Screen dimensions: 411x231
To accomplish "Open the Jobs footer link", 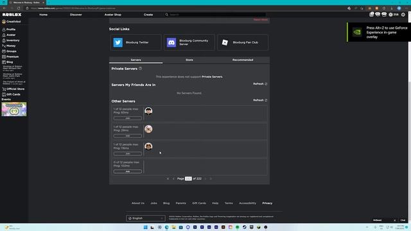I will 153,203.
